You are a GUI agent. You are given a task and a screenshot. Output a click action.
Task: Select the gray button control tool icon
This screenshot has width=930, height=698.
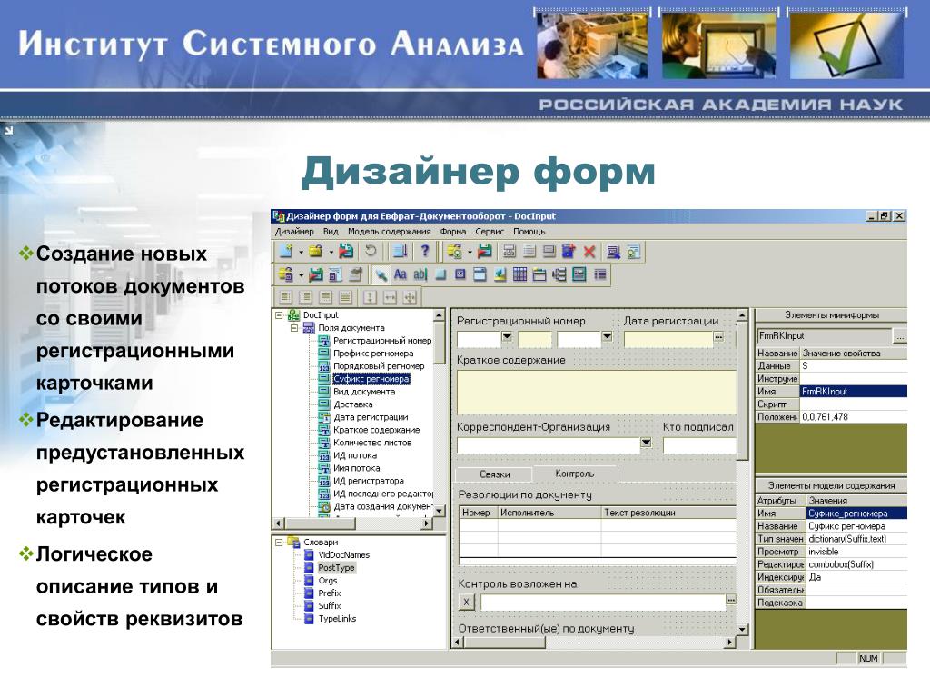click(x=440, y=274)
